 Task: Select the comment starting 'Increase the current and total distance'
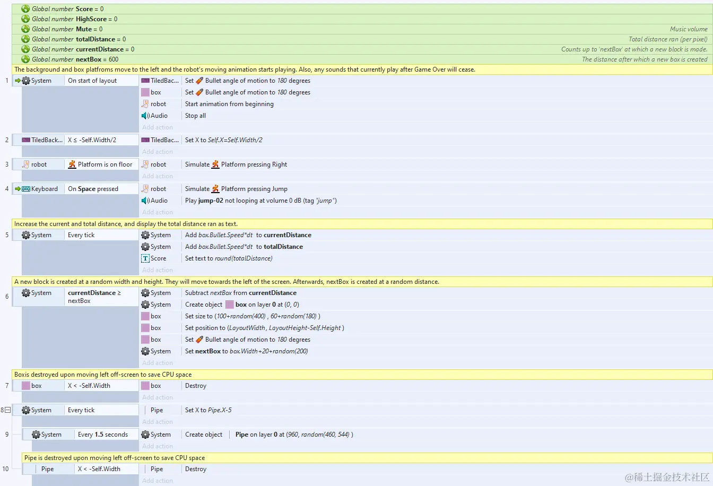[x=126, y=224]
